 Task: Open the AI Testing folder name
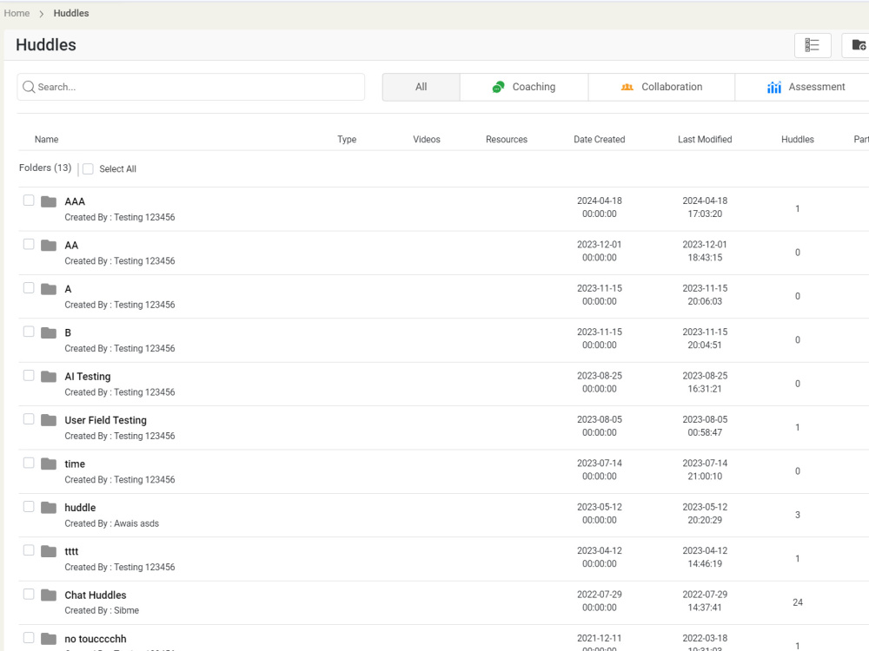point(88,377)
